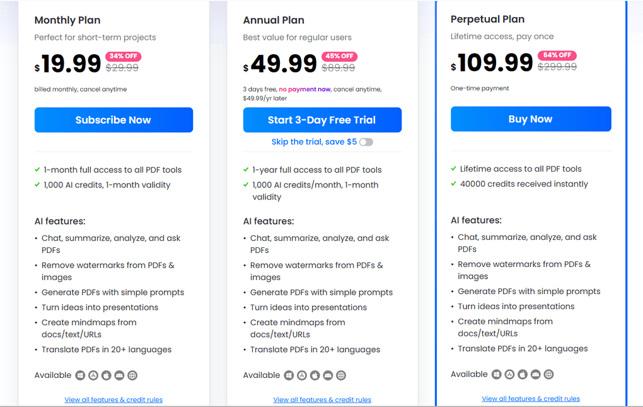The image size is (643, 407).
Task: Select the Windows platform icon under Monthly Plan
Action: (79, 375)
